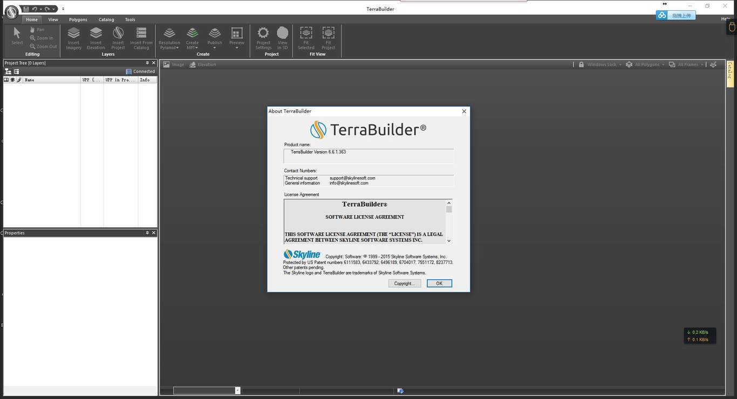737x399 pixels.
Task: Switch to the Home ribbon tab
Action: 32,19
